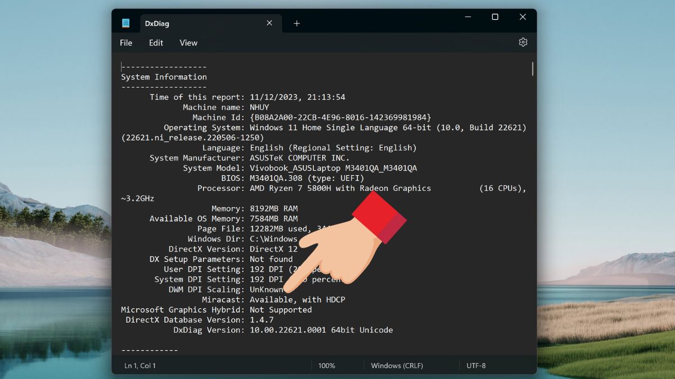The width and height of the screenshot is (675, 379).
Task: Open the File menu
Action: pyautogui.click(x=126, y=43)
